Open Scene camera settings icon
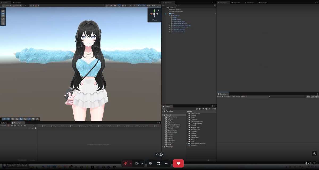The image size is (319, 170). click(152, 6)
